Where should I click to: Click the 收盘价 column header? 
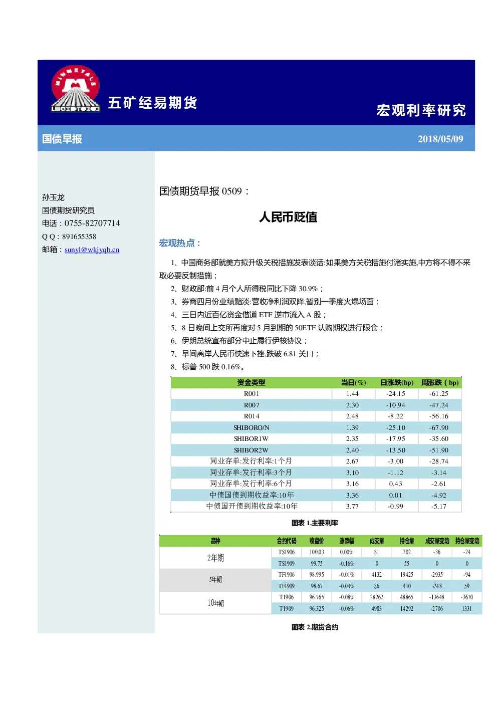[317, 541]
